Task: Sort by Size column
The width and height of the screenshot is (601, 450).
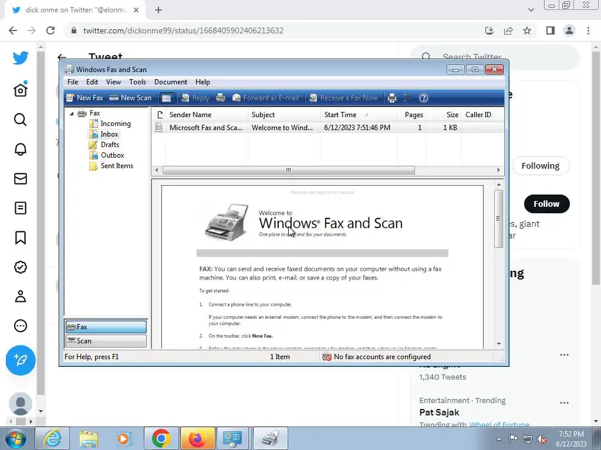Action: click(x=444, y=115)
